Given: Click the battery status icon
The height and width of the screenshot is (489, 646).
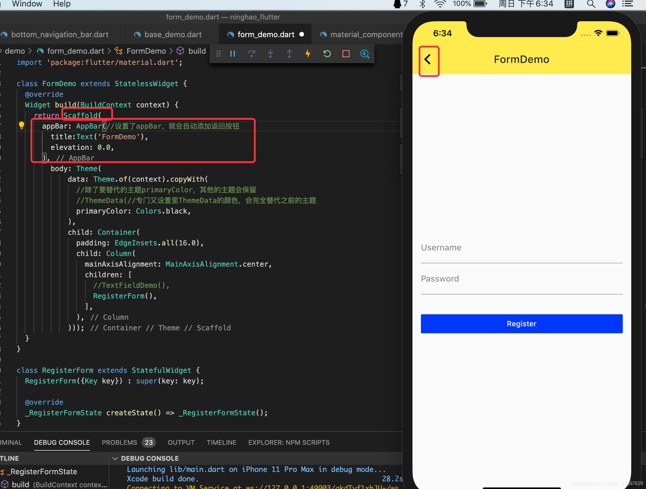Looking at the screenshot, I should (x=480, y=4).
